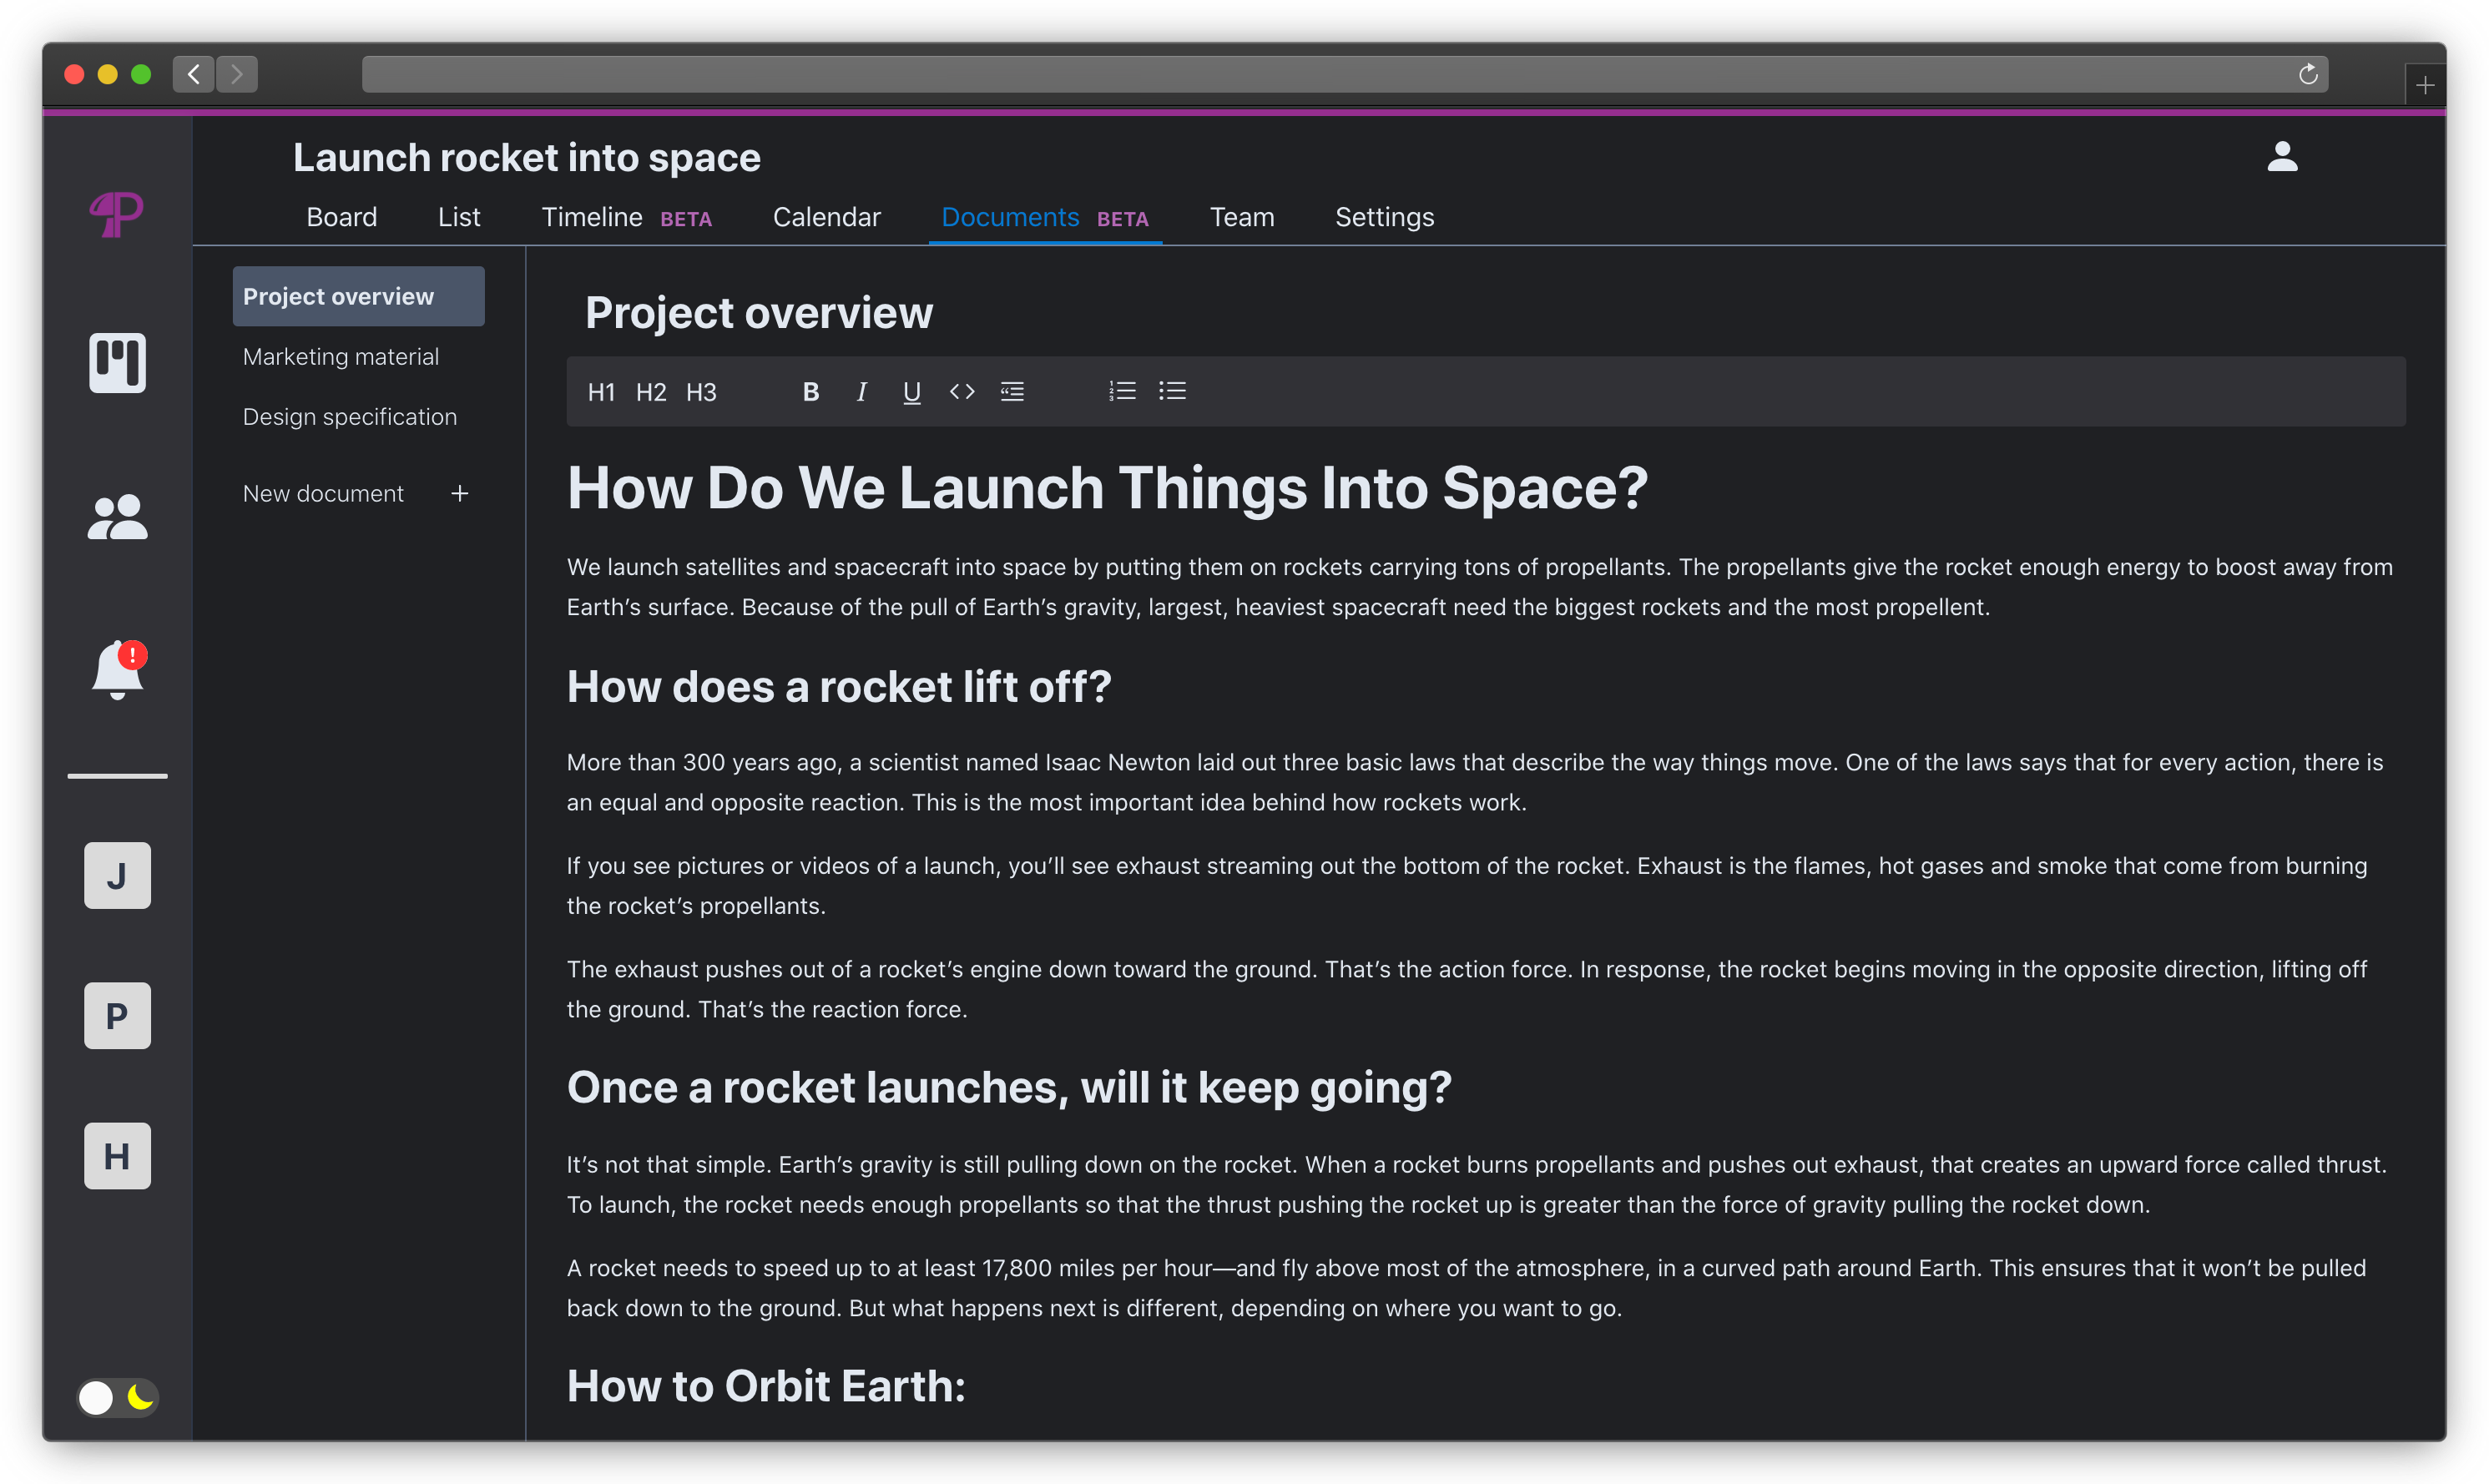The image size is (2489, 1484).
Task: Open user profile icon
Action: 2282,157
